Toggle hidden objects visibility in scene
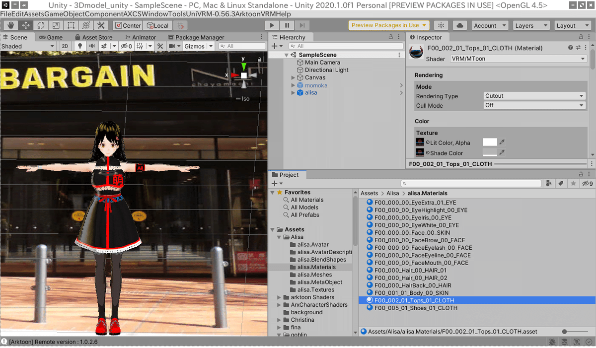 (x=126, y=46)
